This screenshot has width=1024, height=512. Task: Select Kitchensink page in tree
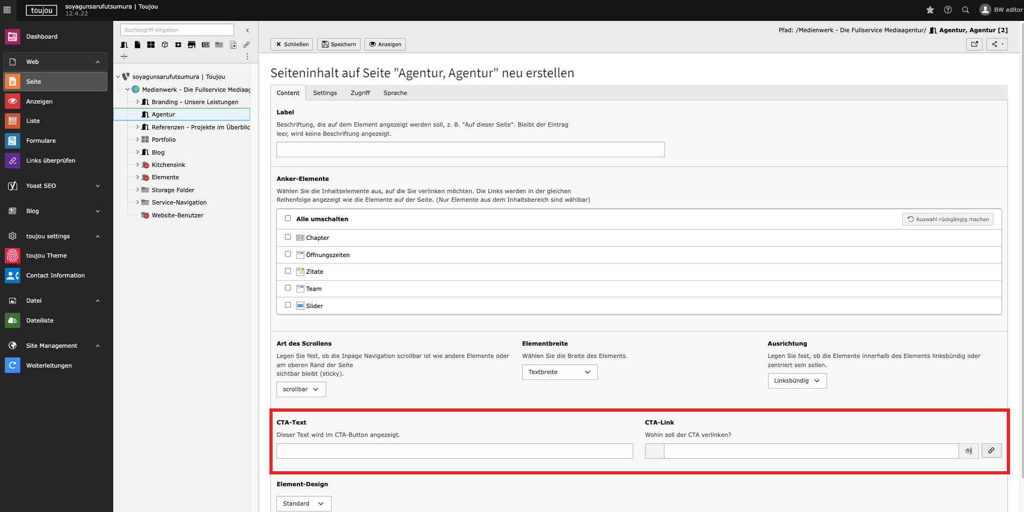tap(168, 165)
